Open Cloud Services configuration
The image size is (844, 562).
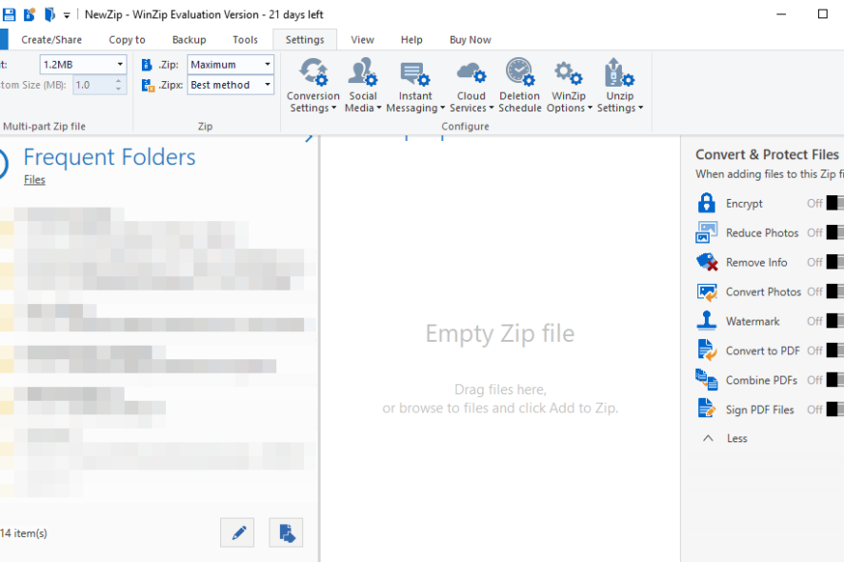coord(471,86)
